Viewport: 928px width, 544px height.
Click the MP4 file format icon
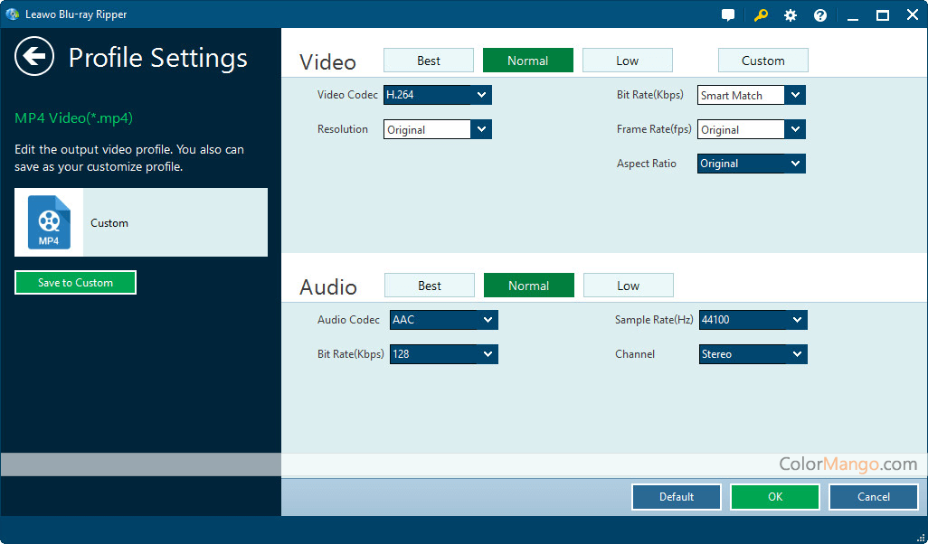point(49,222)
